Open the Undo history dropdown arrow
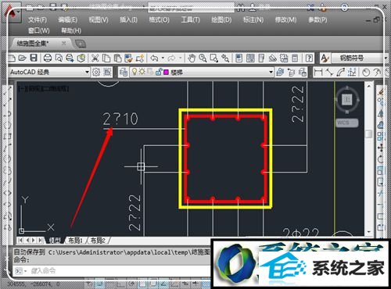 click(163, 58)
